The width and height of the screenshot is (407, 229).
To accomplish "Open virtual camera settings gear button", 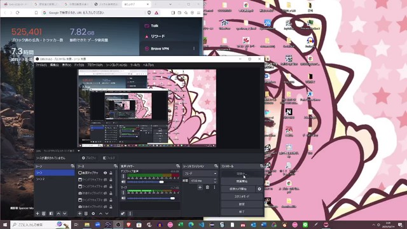I will [x=259, y=189].
